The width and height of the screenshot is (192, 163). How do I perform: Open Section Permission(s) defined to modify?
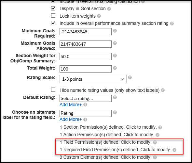108,127
